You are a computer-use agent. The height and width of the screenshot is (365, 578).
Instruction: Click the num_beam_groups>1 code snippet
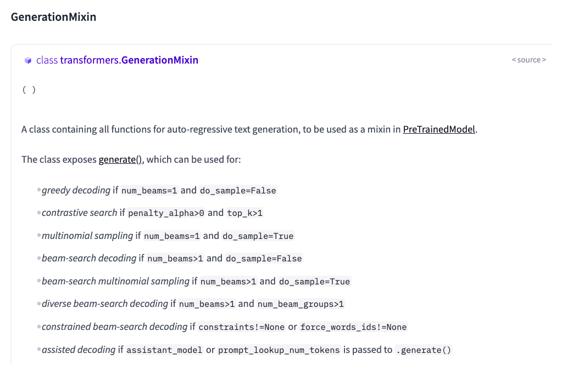click(301, 304)
